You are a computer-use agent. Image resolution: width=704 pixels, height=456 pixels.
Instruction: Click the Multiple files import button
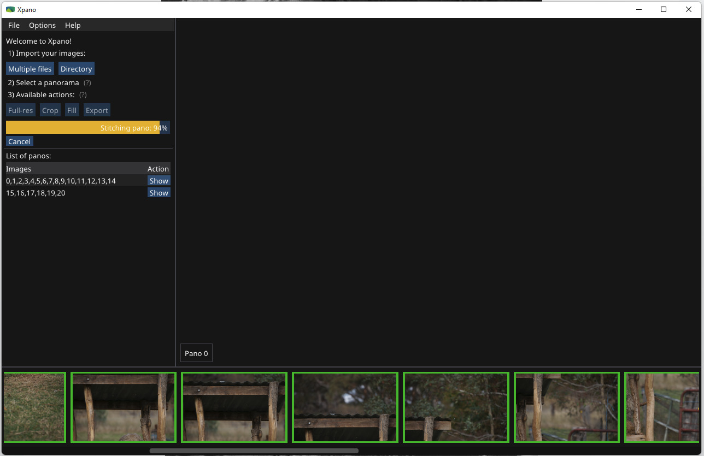click(x=30, y=69)
